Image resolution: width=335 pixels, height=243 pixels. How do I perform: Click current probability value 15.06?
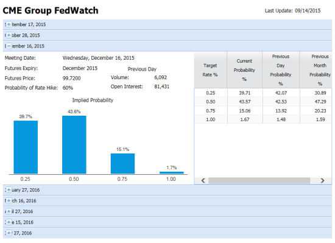[x=245, y=111]
